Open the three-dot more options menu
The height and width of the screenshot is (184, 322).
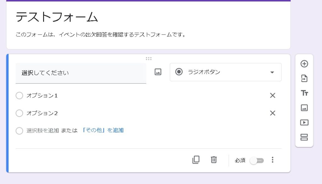pos(273,160)
